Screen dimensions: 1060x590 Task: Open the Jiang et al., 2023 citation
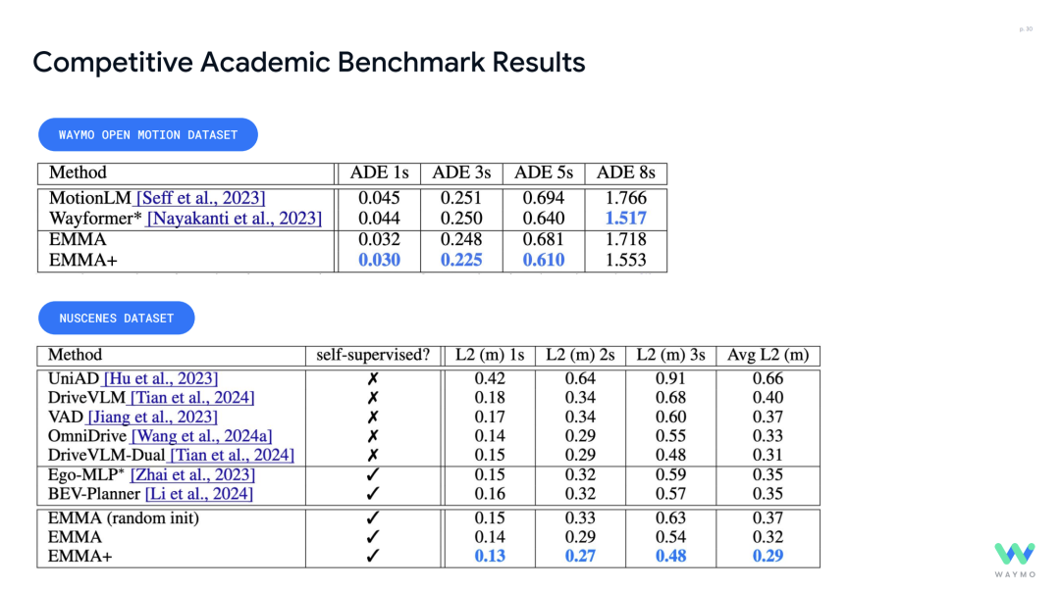coord(153,417)
